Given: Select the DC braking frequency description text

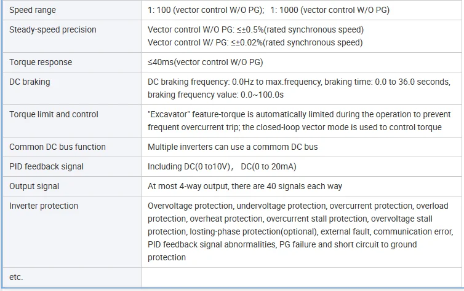Looking at the screenshot, I should point(299,88).
